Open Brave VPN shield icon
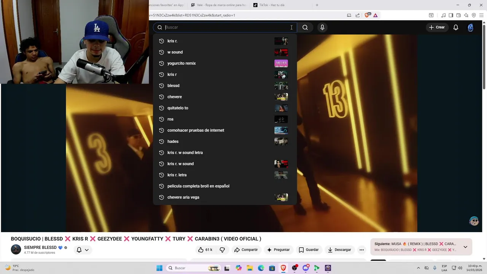Screen dimensions: 487x274 pos(474,15)
